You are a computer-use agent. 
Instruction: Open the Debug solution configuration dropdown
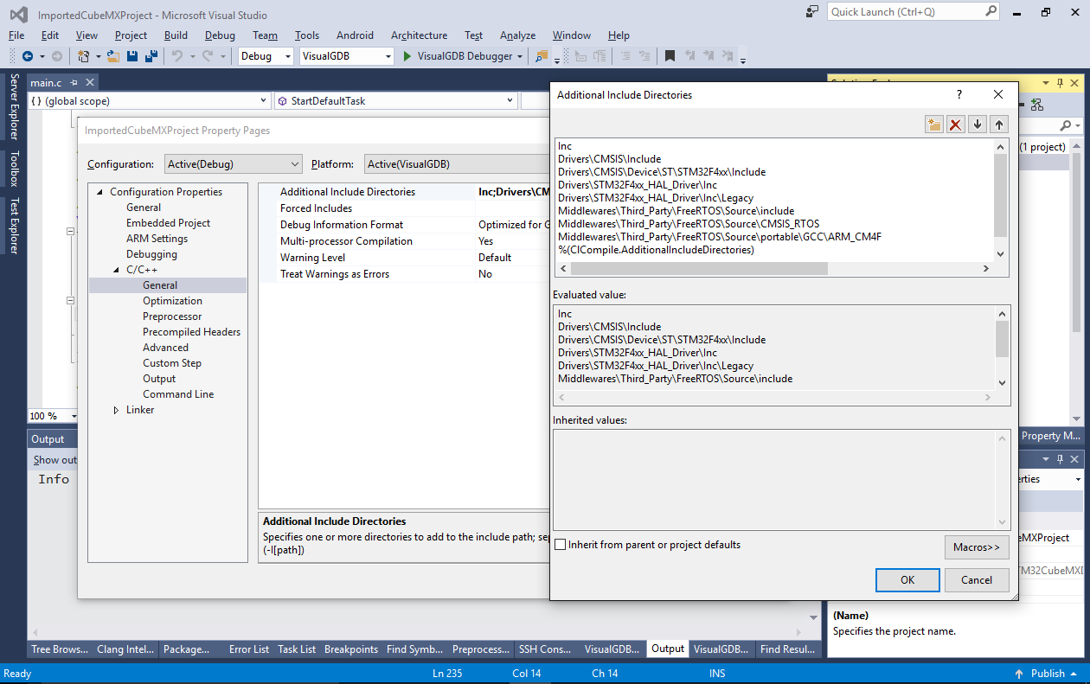tap(266, 56)
